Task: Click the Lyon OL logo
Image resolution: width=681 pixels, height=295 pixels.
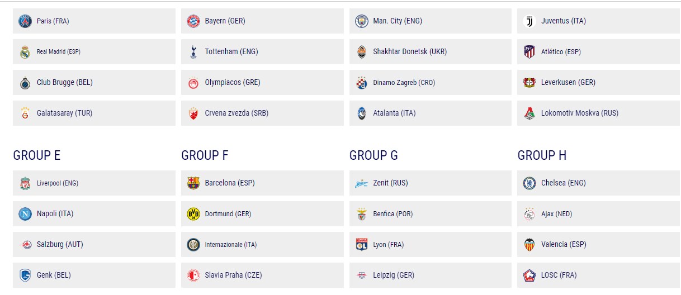Action: [361, 245]
